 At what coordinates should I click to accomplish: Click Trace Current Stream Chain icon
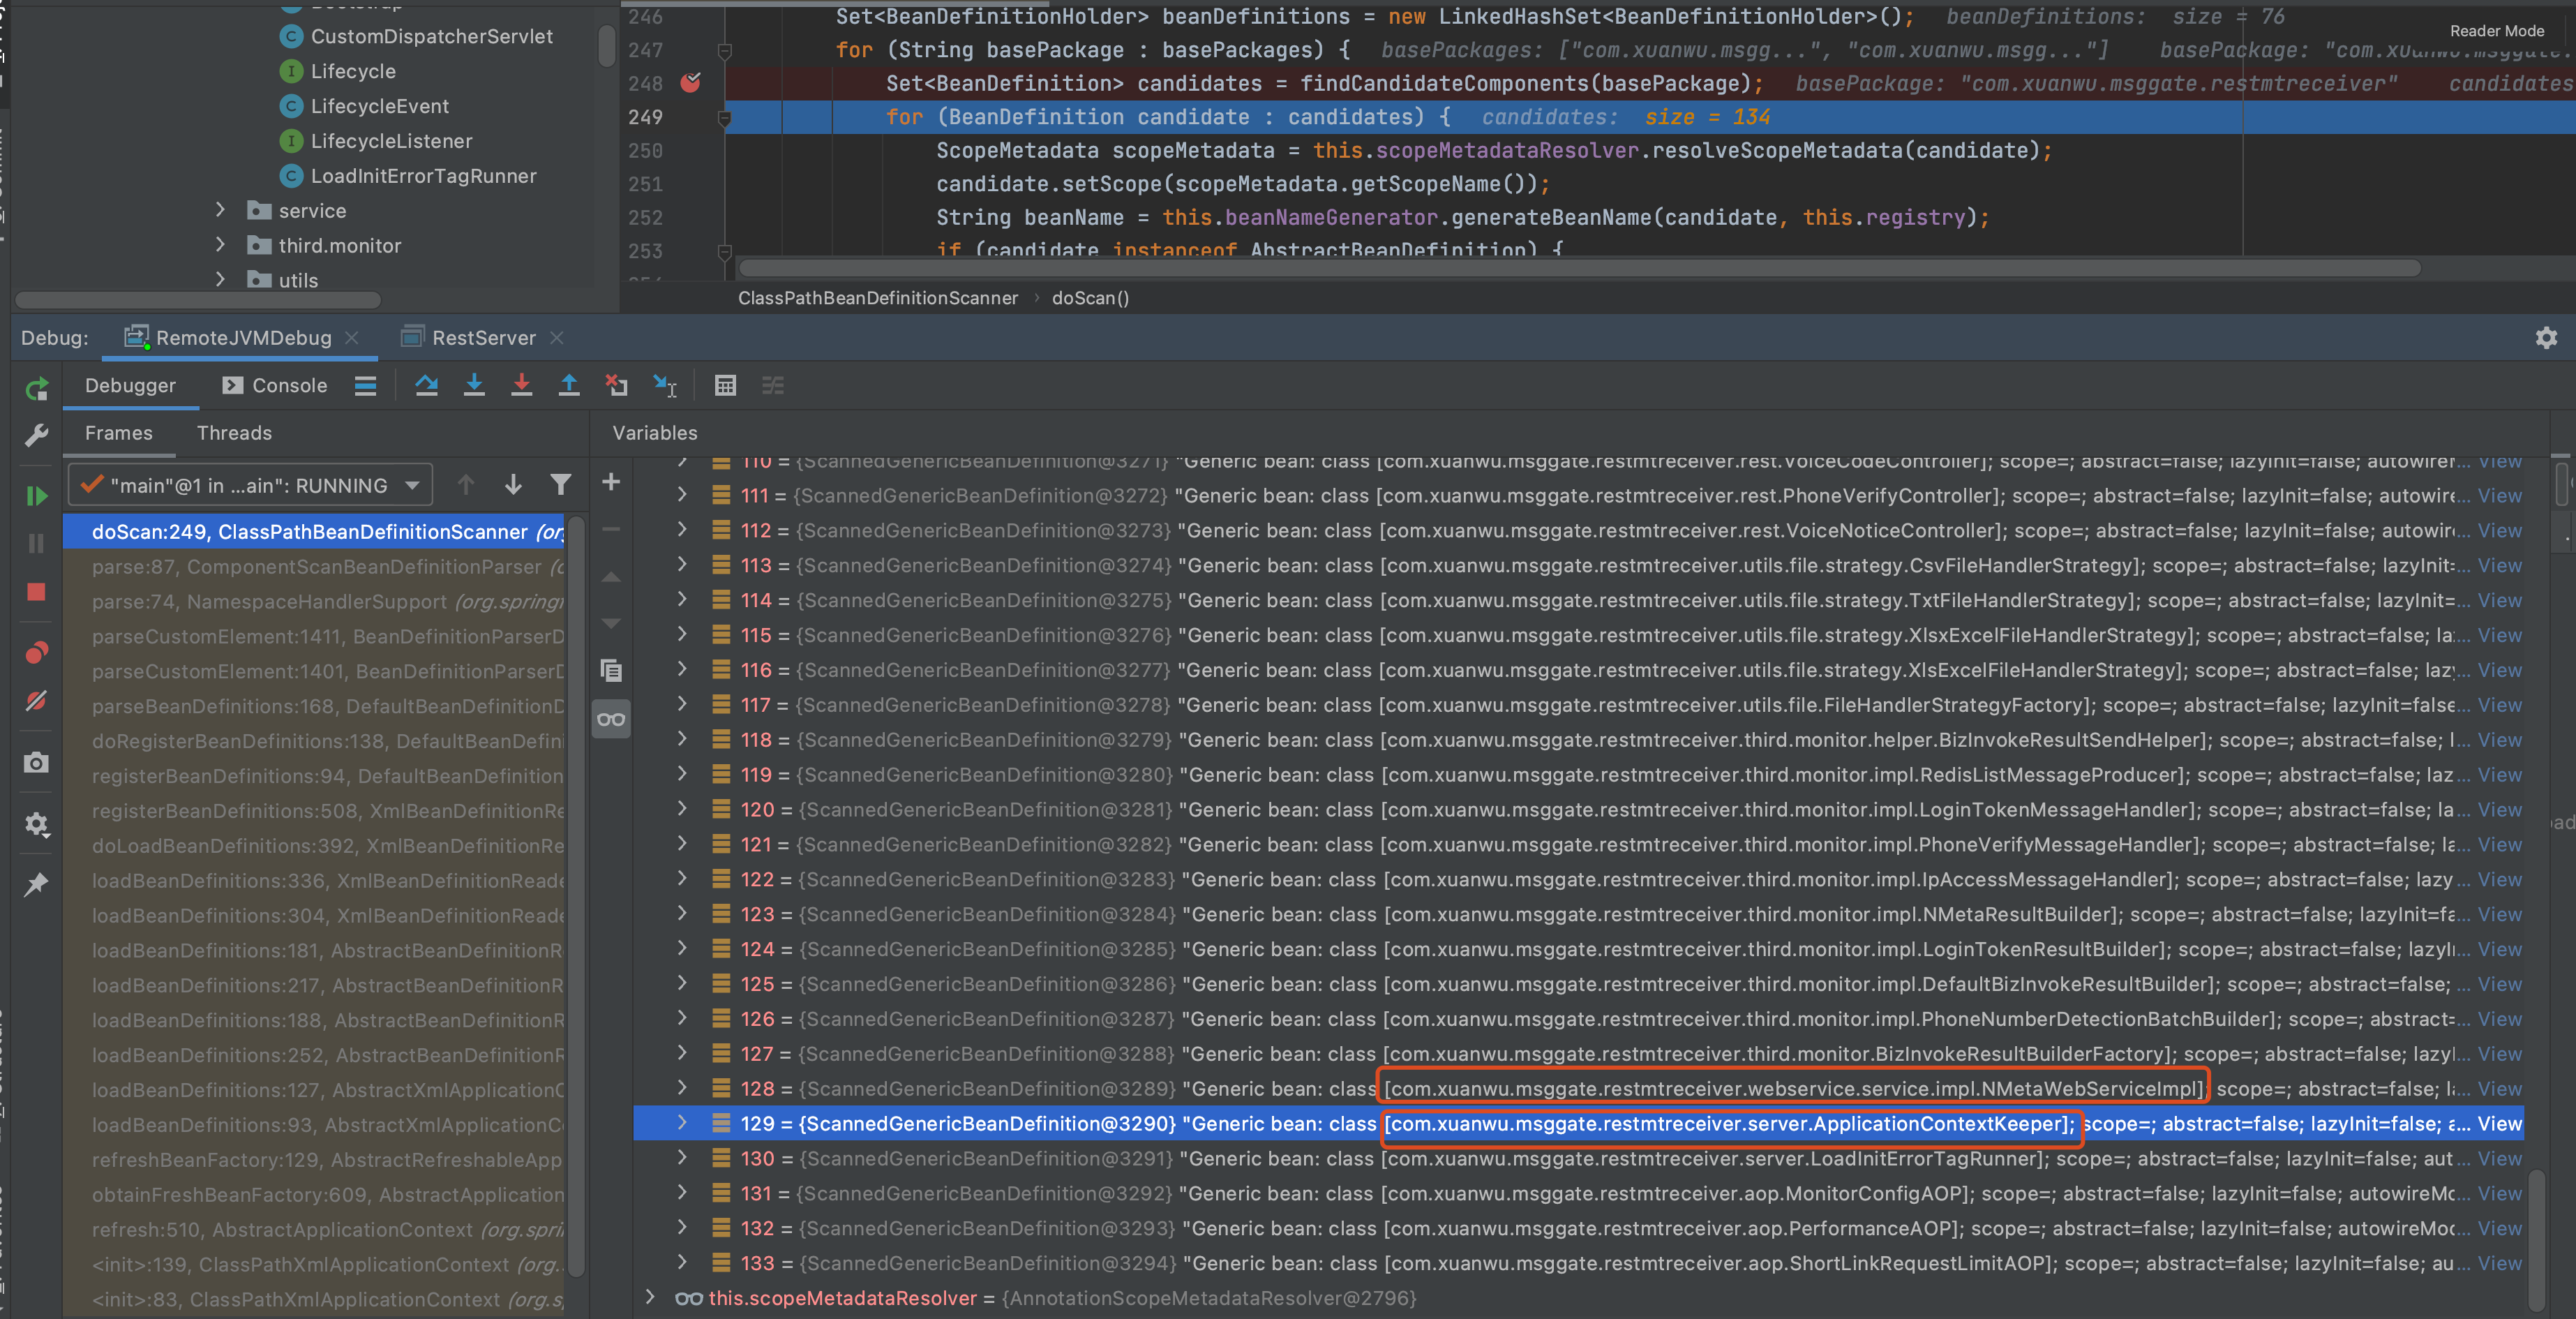pos(773,385)
